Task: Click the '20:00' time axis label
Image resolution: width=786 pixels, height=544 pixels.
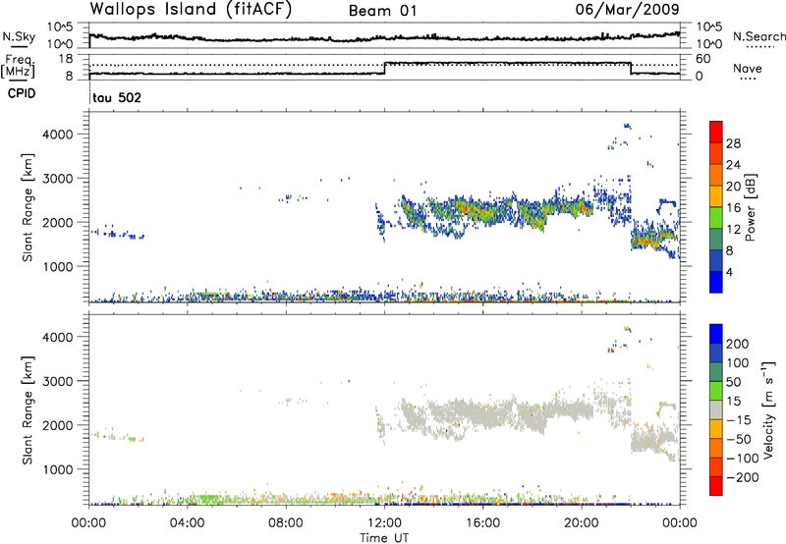Action: pos(581,523)
